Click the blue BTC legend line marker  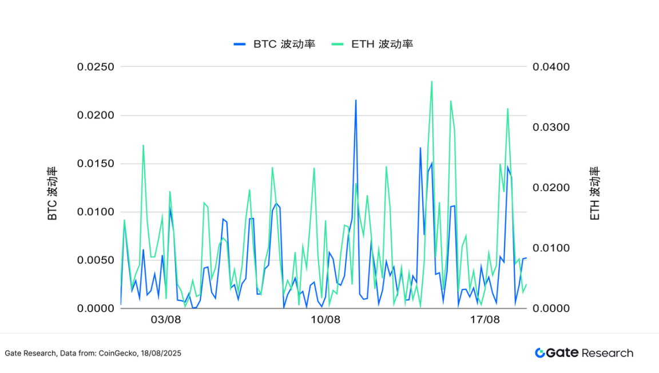240,44
